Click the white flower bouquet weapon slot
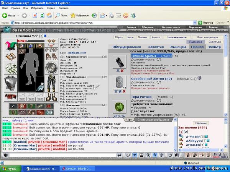The height and width of the screenshot is (172, 230). [x=11, y=68]
